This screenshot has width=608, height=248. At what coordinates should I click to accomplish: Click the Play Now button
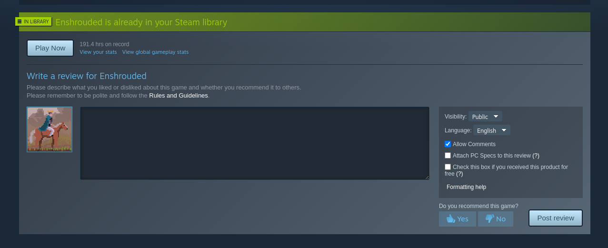[x=50, y=48]
